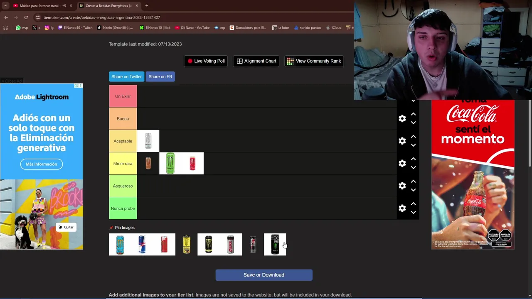532x299 pixels.
Task: Open ElNanoo10 | Kick bookmark
Action: [x=155, y=28]
